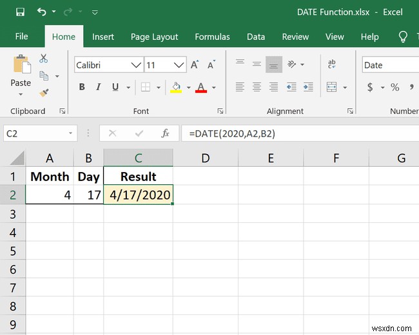Open the File menu tab

[x=21, y=36]
